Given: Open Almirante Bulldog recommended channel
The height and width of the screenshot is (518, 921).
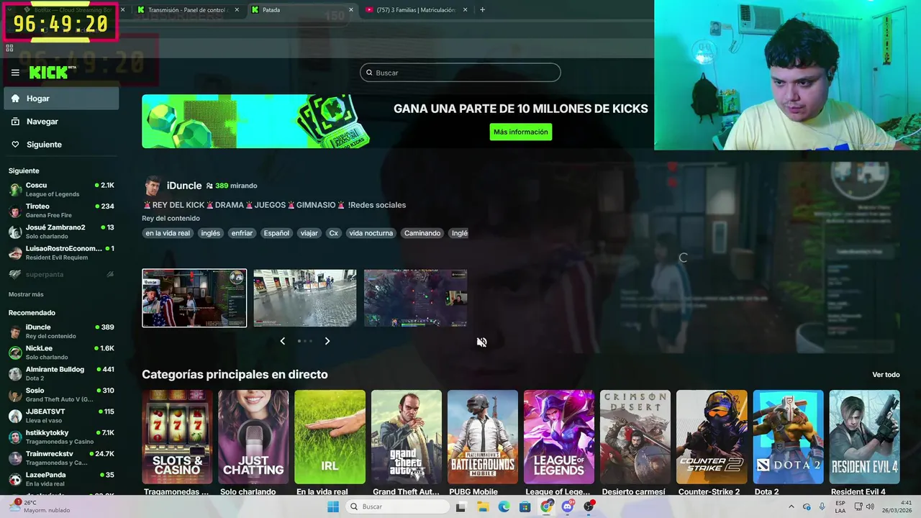Looking at the screenshot, I should coord(61,373).
